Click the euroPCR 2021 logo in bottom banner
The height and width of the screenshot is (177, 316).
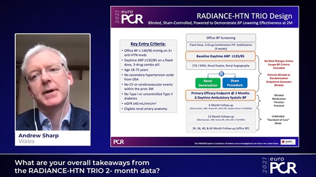coord(279,165)
